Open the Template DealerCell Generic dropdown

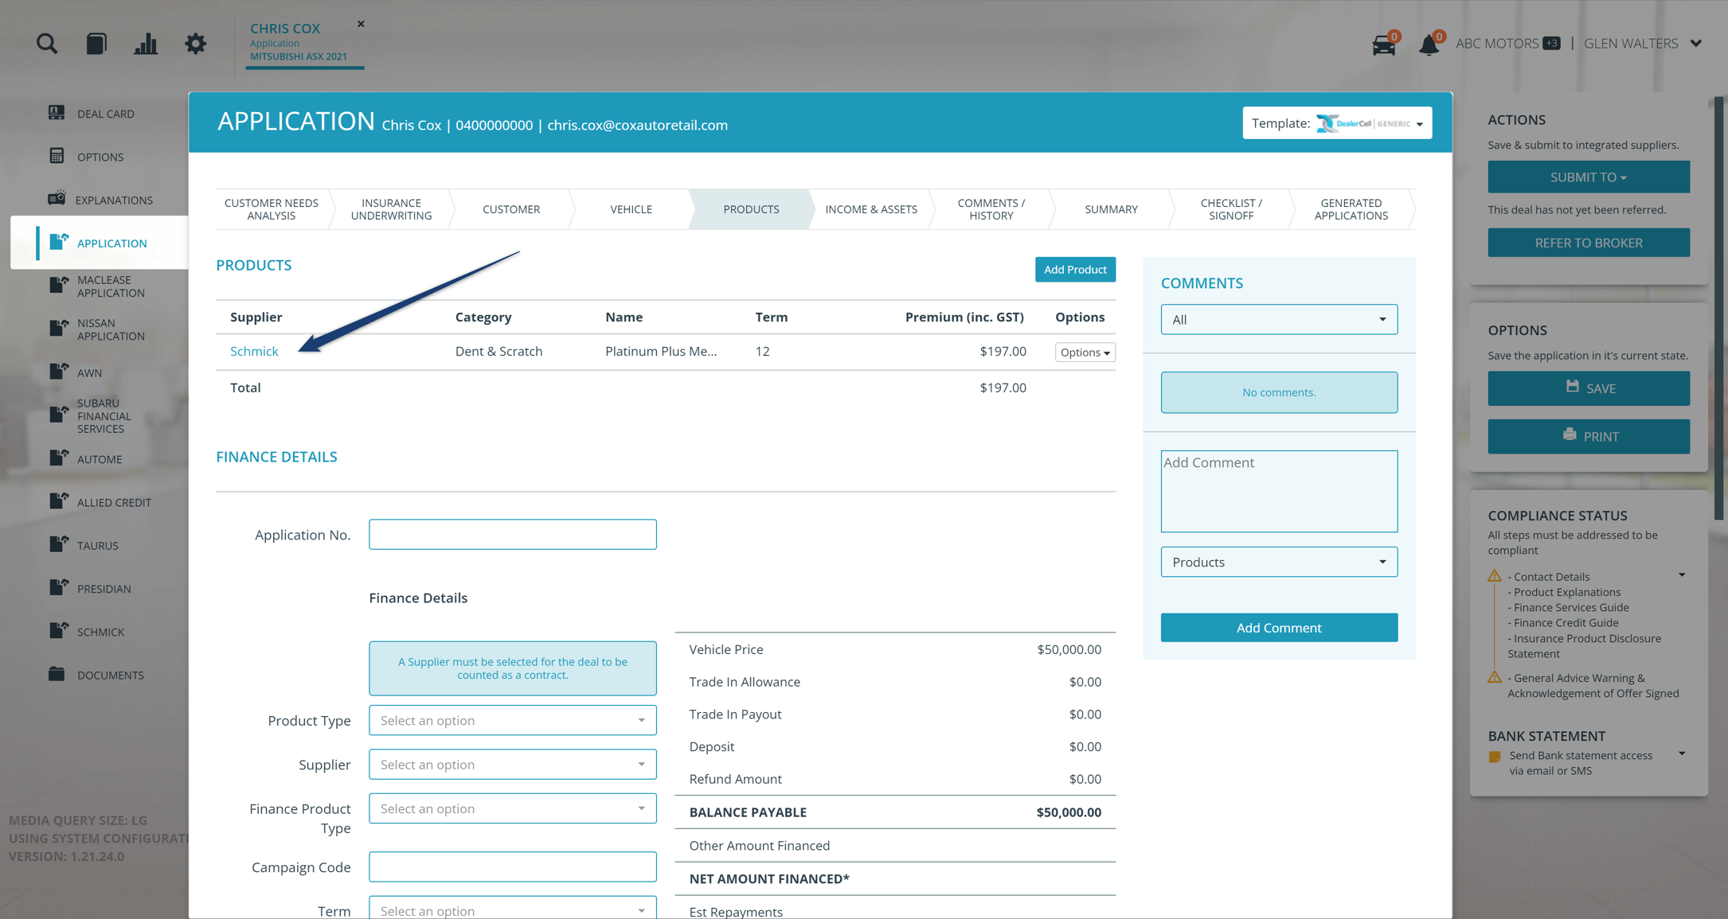1337,123
